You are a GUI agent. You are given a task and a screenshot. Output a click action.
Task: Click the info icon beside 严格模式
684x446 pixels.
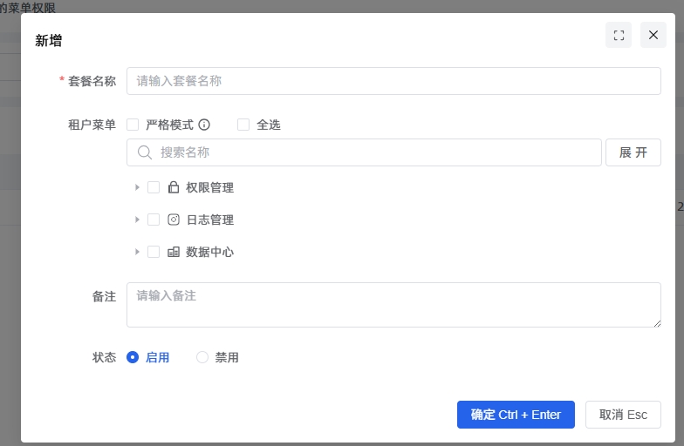[204, 125]
